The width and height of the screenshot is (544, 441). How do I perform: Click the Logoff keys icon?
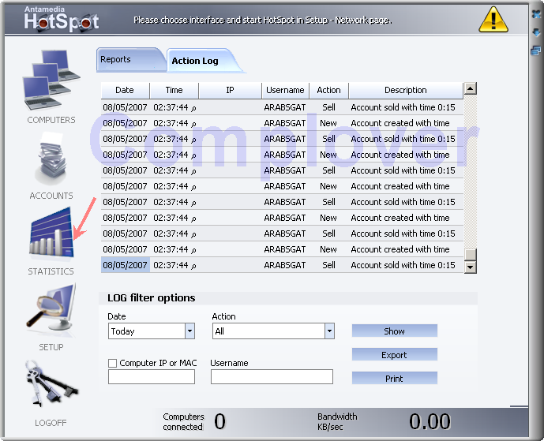(x=51, y=383)
